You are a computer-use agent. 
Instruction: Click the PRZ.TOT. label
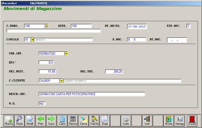(x=87, y=71)
